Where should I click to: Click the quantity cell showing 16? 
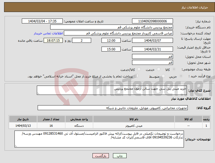[x=51, y=126]
